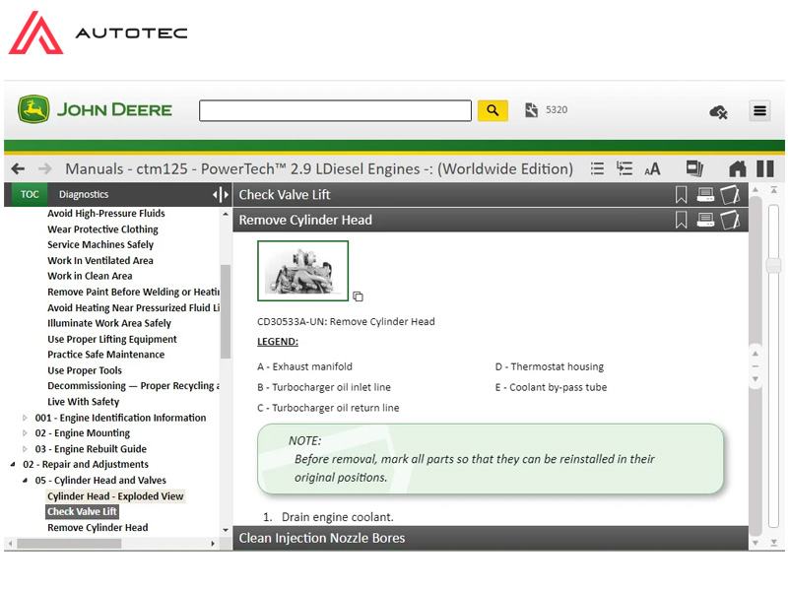This screenshot has width=788, height=591.
Task: Click the TOC vertical scrollbar thumb
Action: (226, 311)
